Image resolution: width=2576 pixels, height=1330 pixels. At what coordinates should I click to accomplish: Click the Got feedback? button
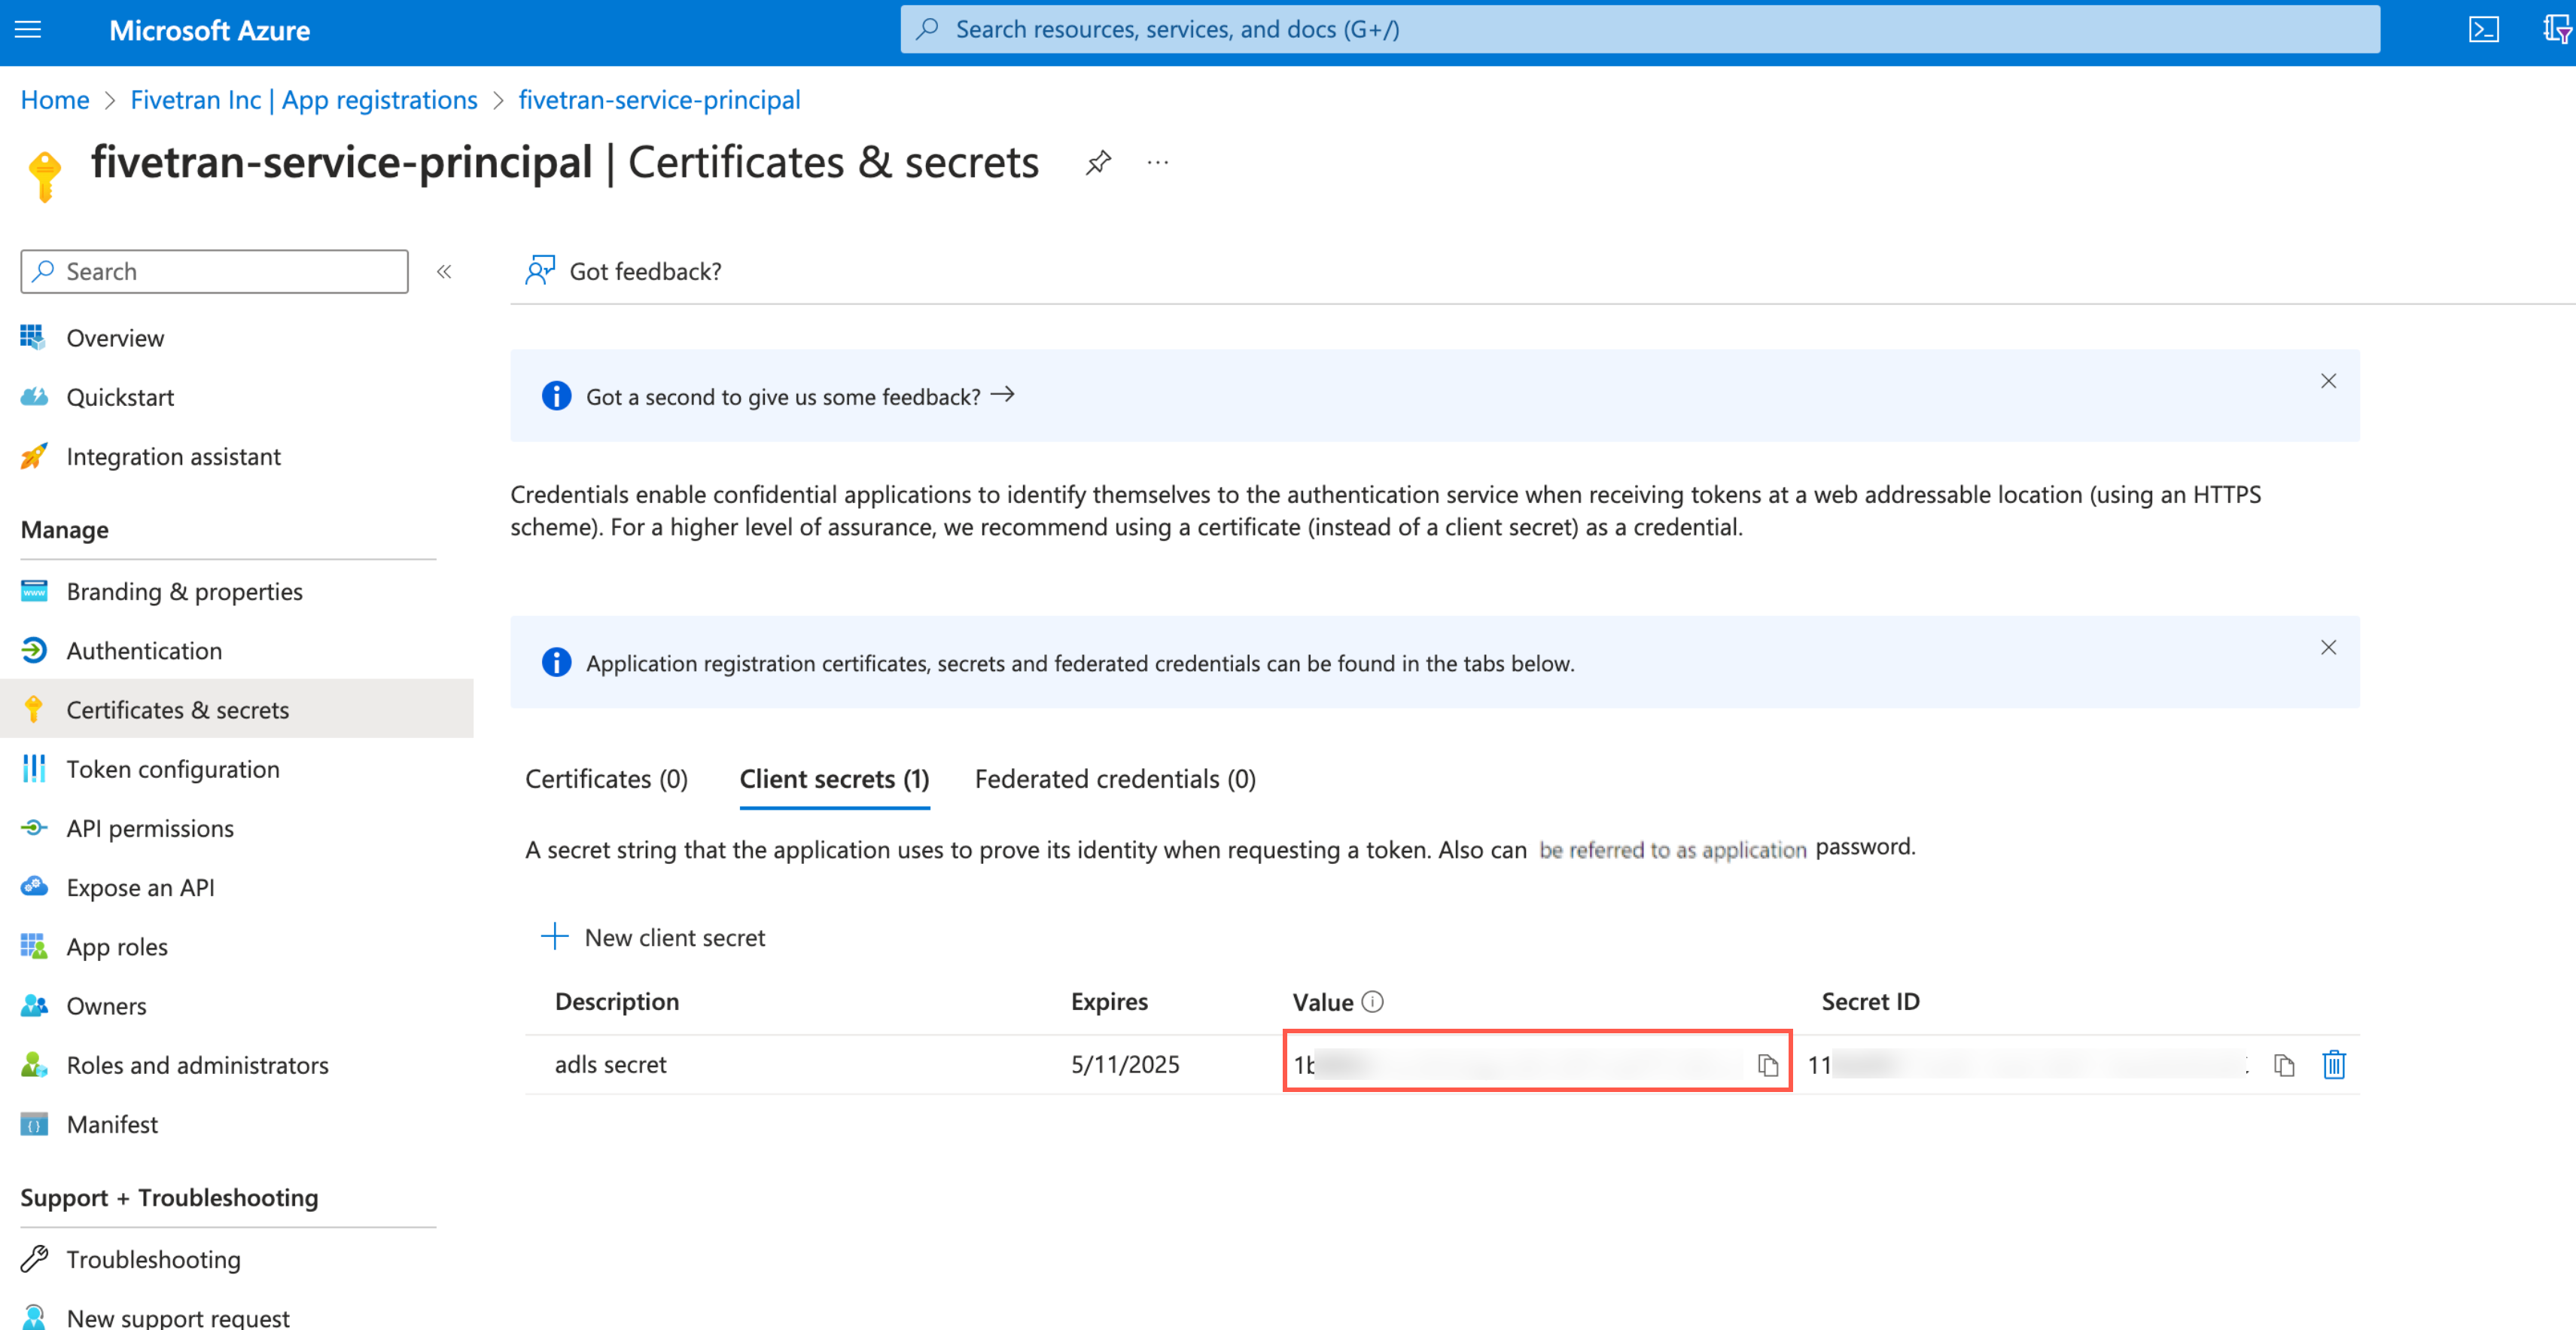624,271
